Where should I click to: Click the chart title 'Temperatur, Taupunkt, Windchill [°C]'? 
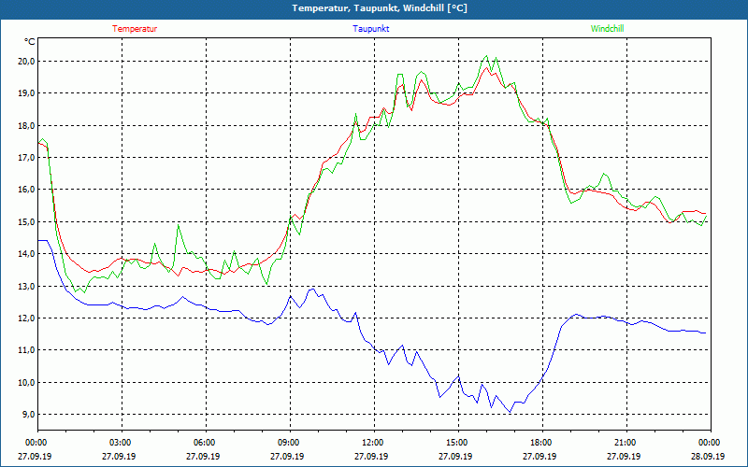pos(380,8)
